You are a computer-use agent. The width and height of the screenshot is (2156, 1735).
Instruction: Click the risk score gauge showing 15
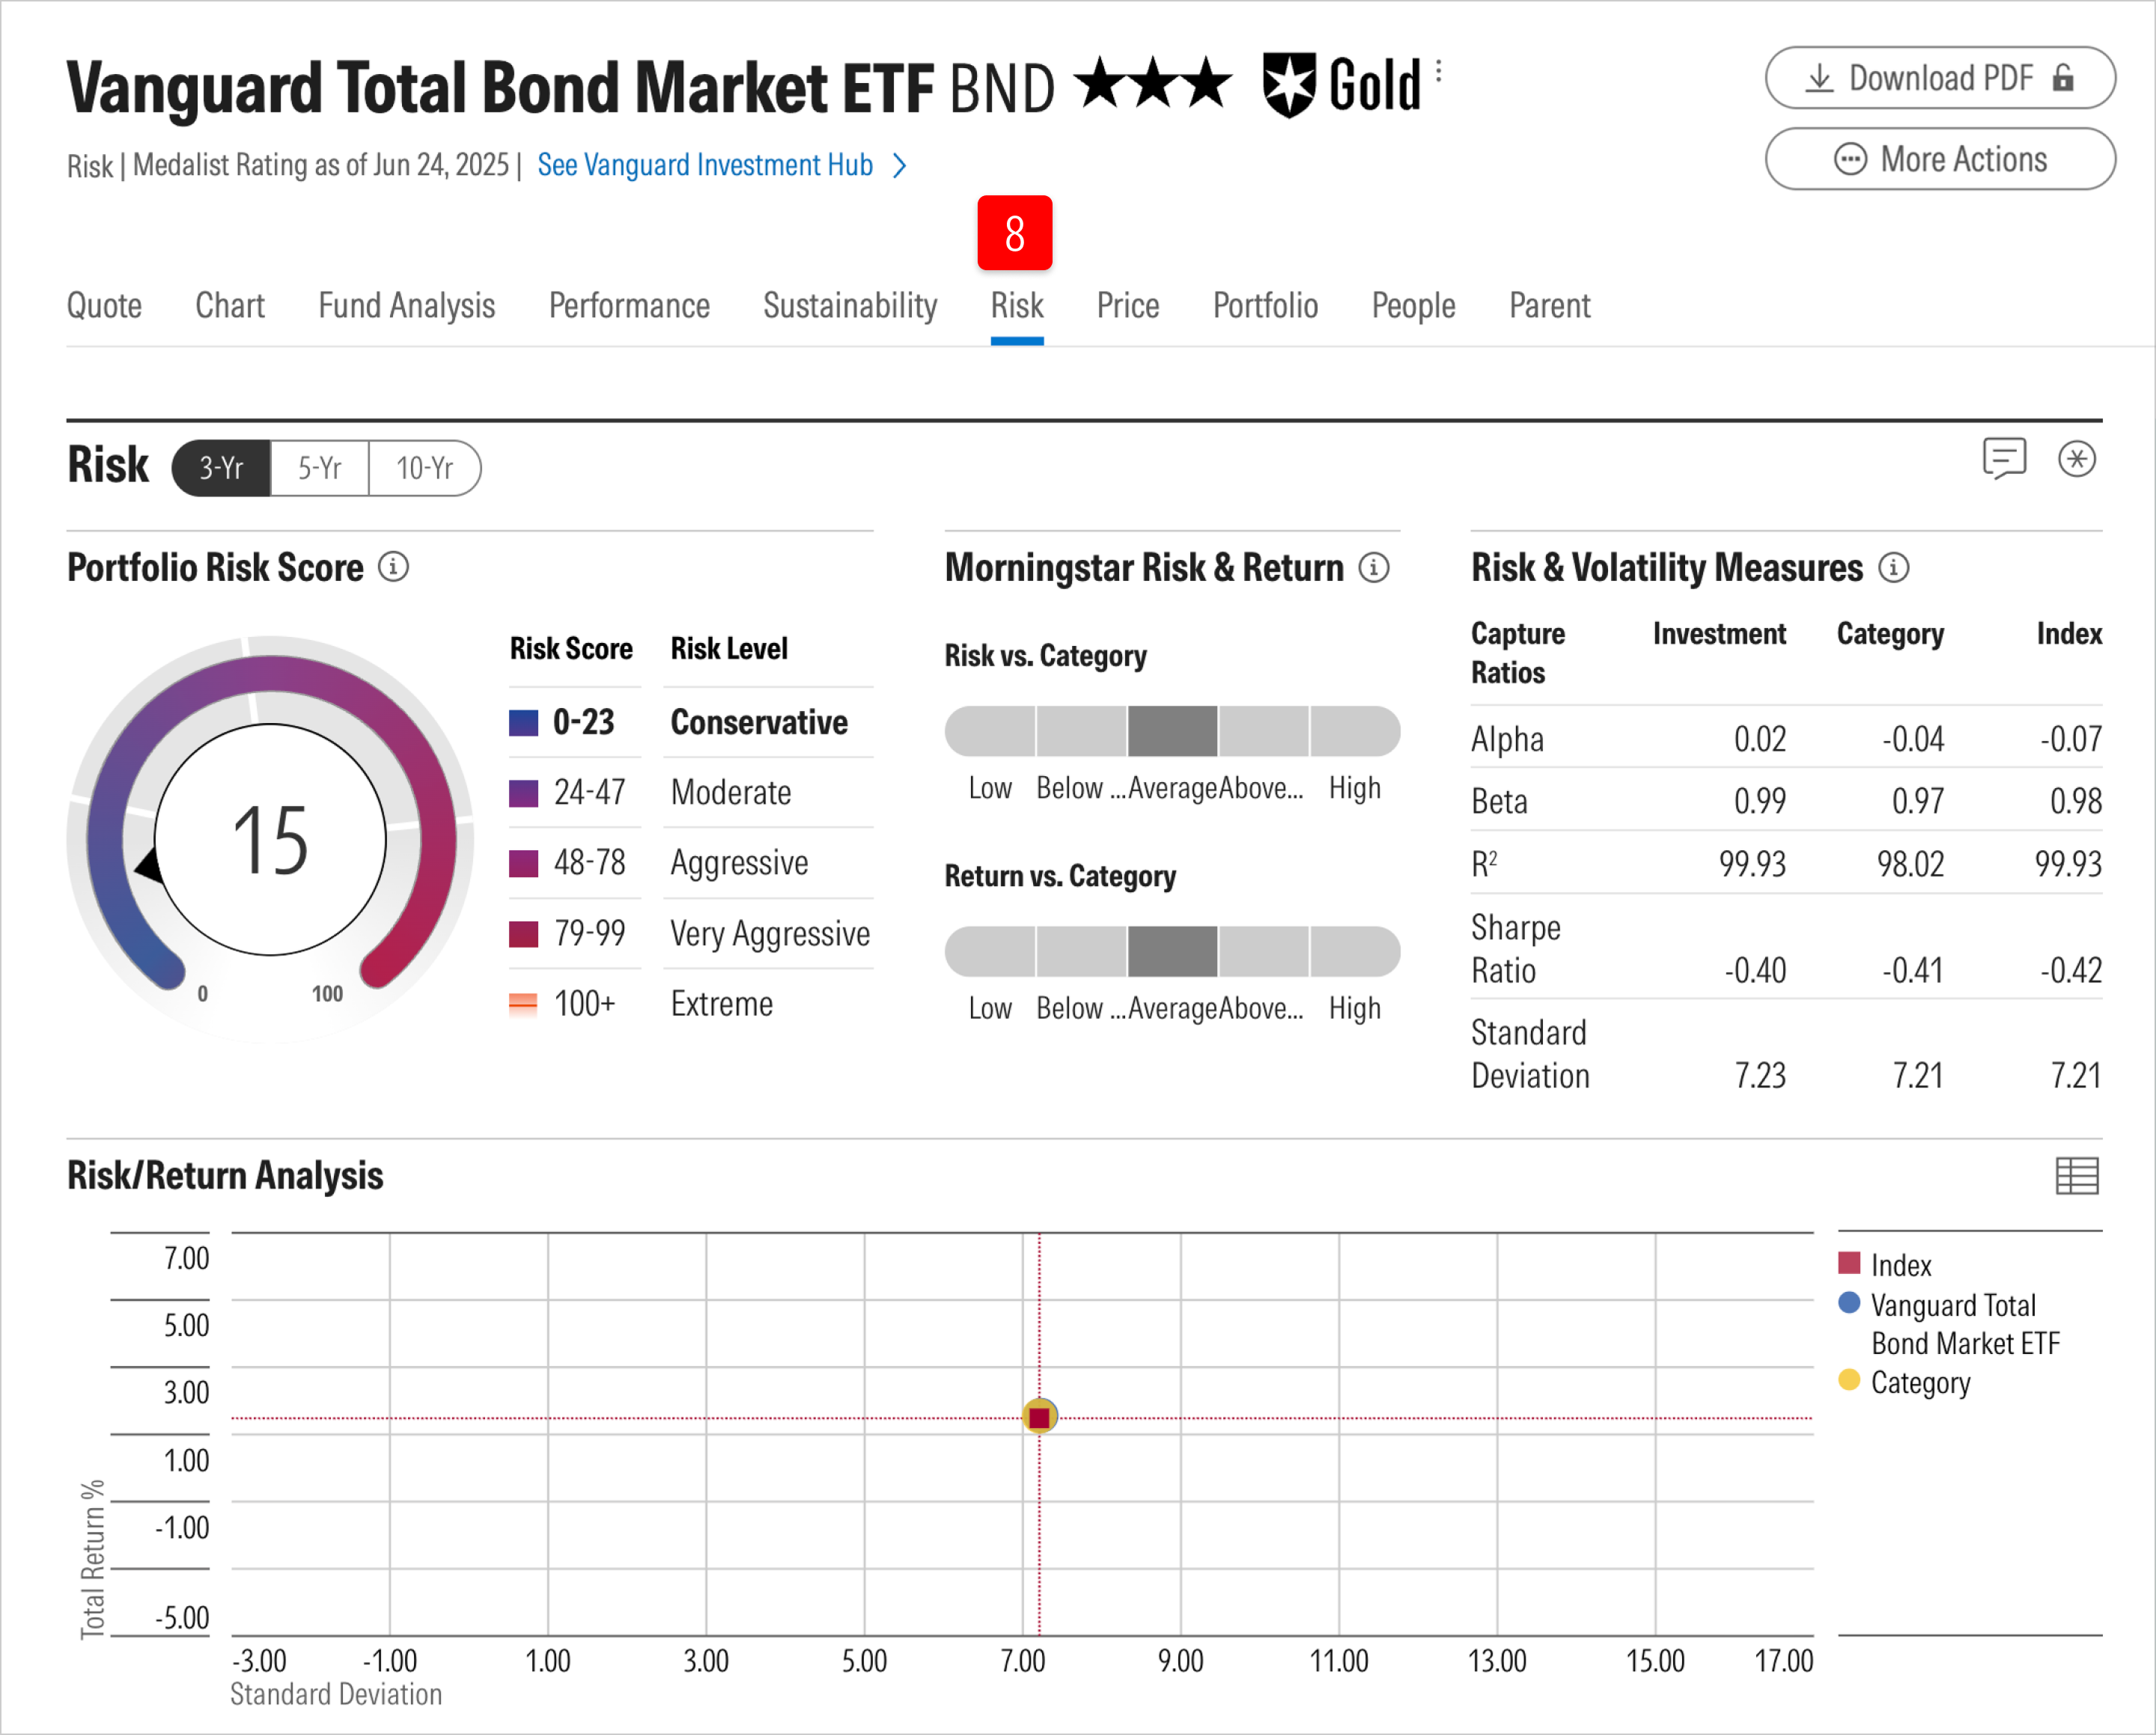tap(270, 838)
